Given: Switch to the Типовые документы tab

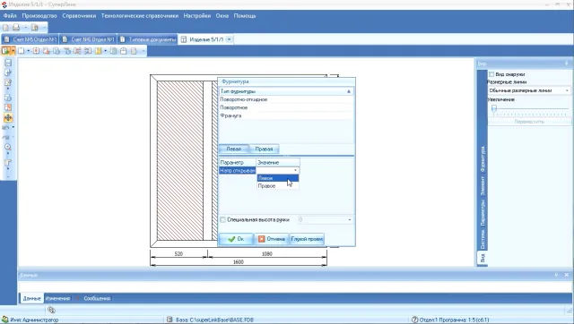Looking at the screenshot, I should (x=148, y=39).
